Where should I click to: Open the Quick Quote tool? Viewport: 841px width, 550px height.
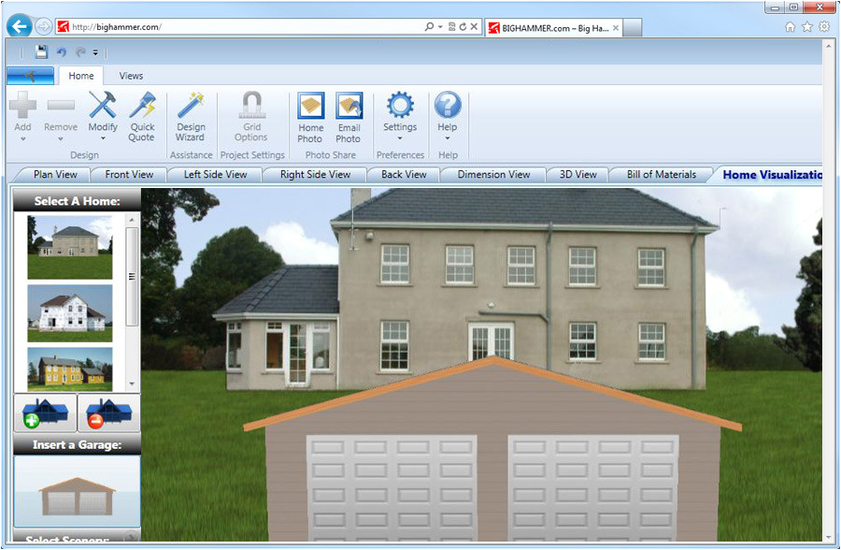coord(142,117)
